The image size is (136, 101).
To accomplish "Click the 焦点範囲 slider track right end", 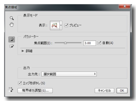I will coord(81,43).
